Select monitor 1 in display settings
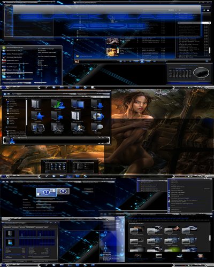Viewport: 214px width, 267px height. pyautogui.click(x=46, y=192)
